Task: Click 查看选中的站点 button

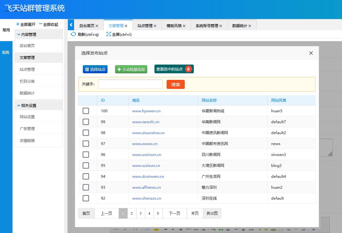Action: [x=174, y=69]
